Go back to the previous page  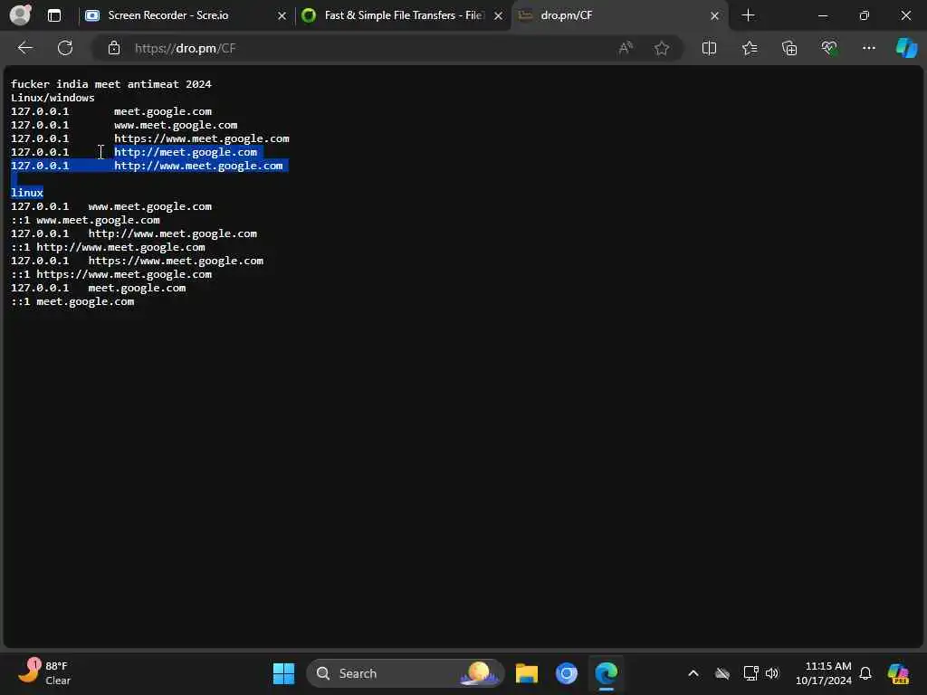(x=24, y=48)
